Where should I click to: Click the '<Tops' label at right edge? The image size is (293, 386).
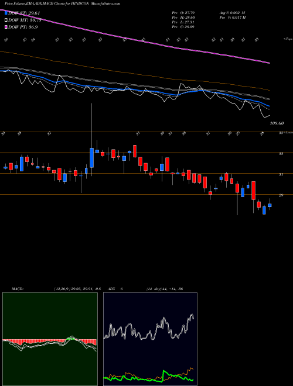point(288,39)
